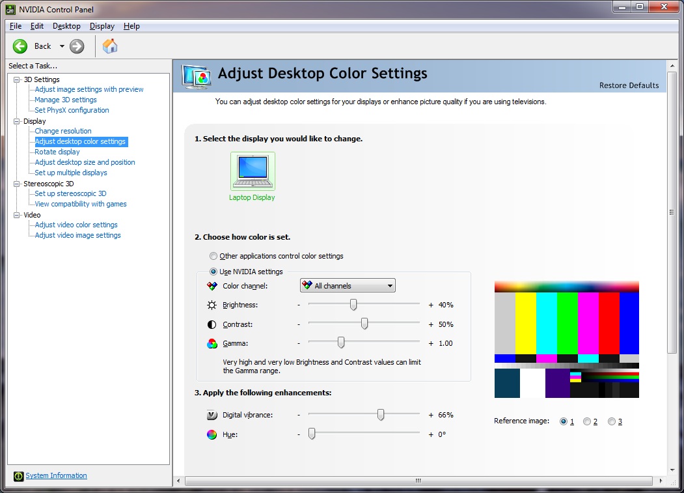
Task: Select Adjust desktop color settings
Action: [x=80, y=141]
